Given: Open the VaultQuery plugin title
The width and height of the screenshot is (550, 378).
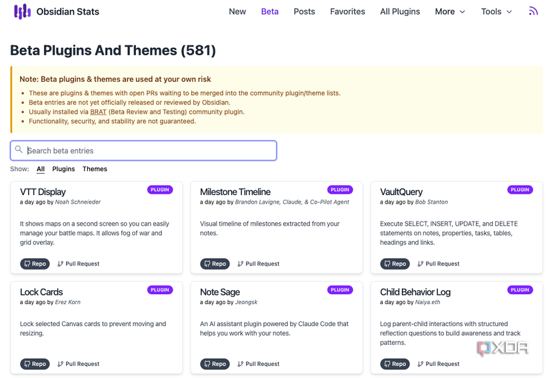Looking at the screenshot, I should 401,192.
